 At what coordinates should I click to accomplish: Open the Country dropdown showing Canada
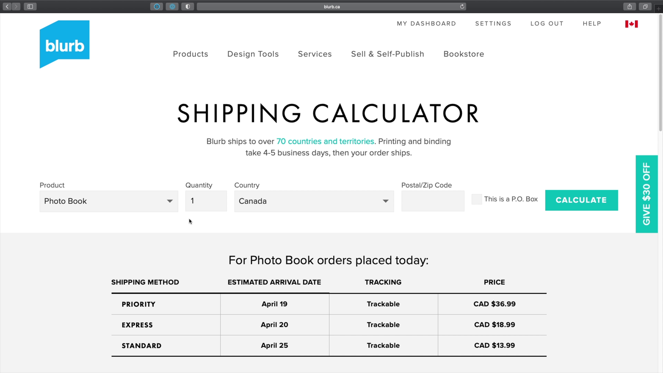click(314, 201)
